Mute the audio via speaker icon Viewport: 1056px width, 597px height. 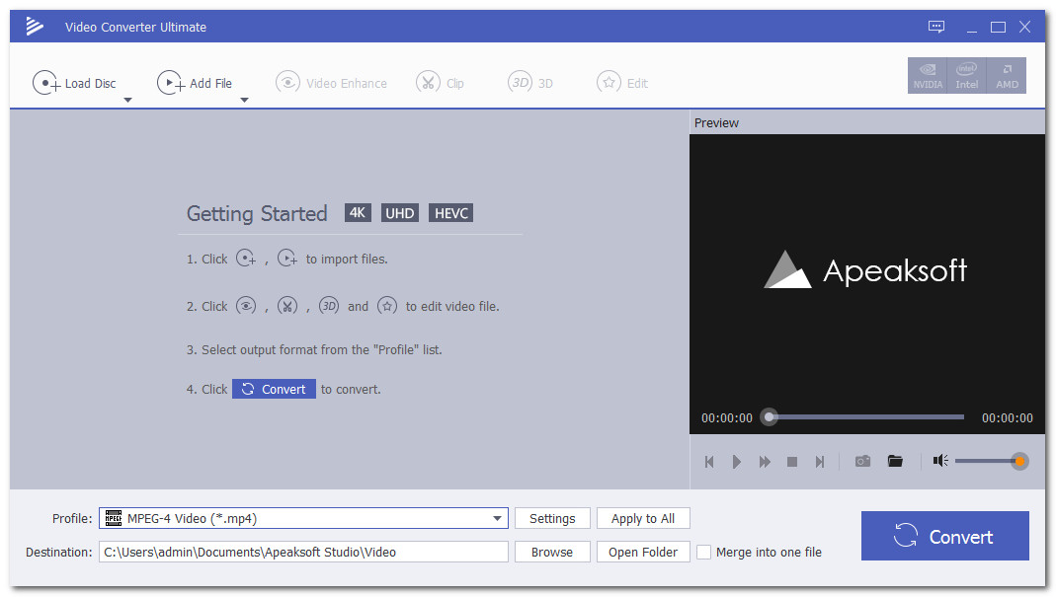pos(939,461)
